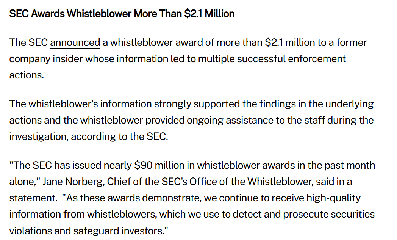Click "$2.1 Million" in the bold headline
The width and height of the screenshot is (397, 240).
[x=210, y=14]
